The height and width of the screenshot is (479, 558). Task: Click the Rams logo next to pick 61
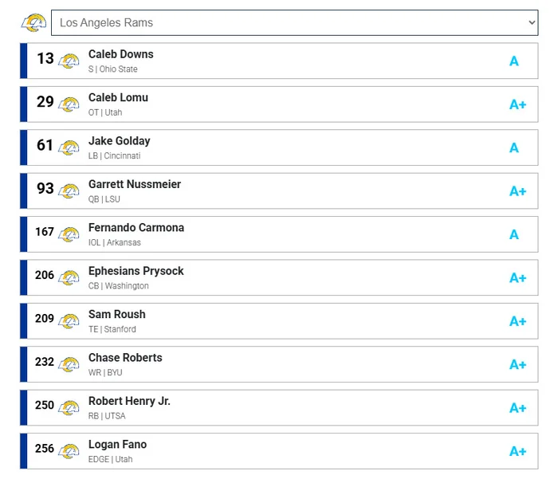coord(69,148)
